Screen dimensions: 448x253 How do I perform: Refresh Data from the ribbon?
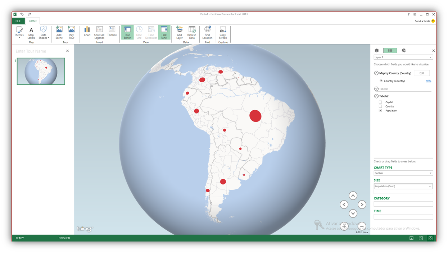[192, 32]
